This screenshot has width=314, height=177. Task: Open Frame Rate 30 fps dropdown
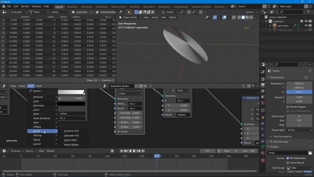click(x=299, y=130)
